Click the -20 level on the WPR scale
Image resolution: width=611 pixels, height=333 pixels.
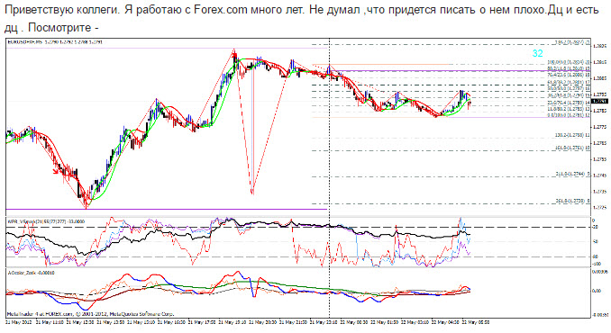click(x=595, y=227)
